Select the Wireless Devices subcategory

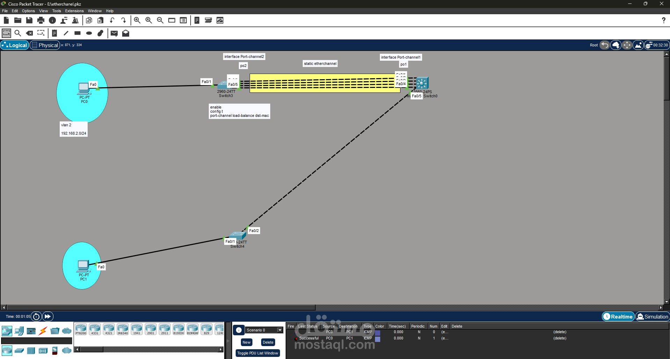click(43, 350)
